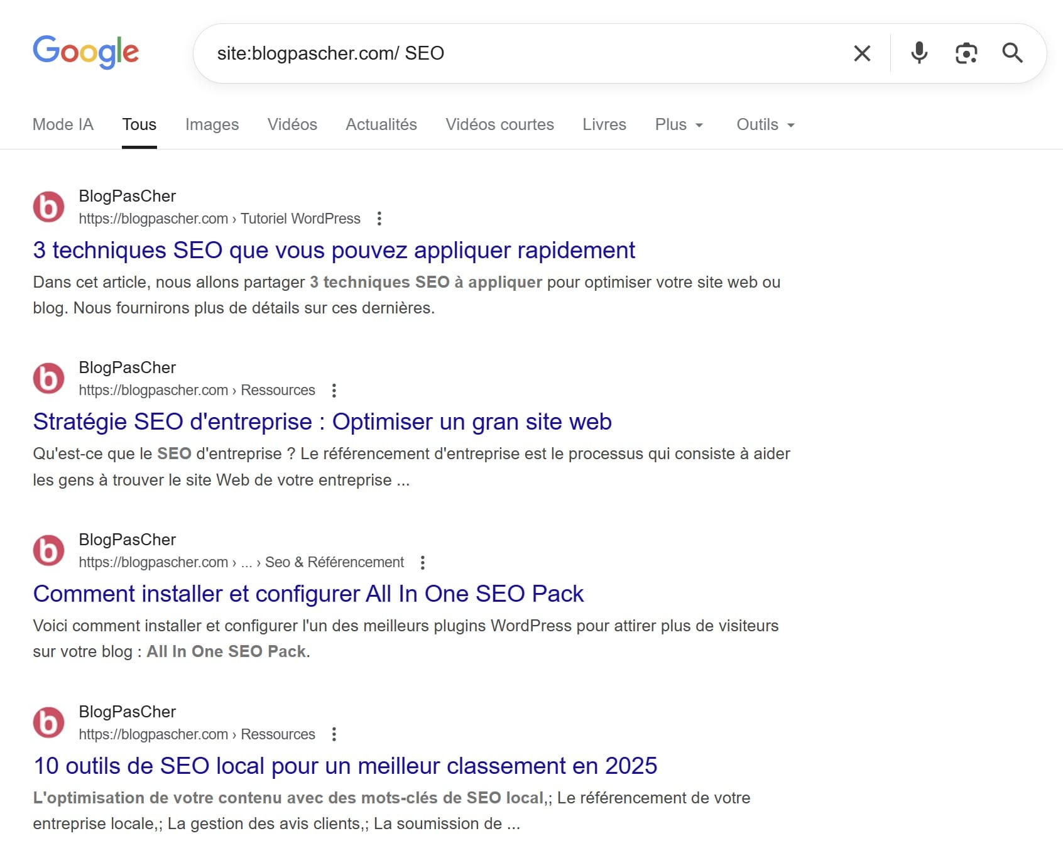Image resolution: width=1063 pixels, height=853 pixels.
Task: Open the Mode IA tab
Action: coord(63,124)
